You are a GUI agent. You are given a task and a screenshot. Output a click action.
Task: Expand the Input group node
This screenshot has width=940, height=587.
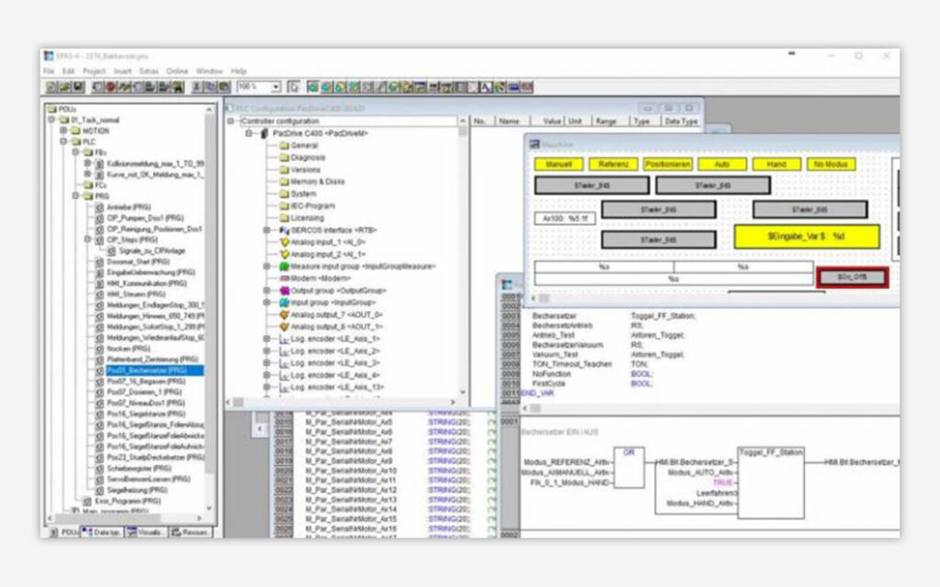click(267, 303)
